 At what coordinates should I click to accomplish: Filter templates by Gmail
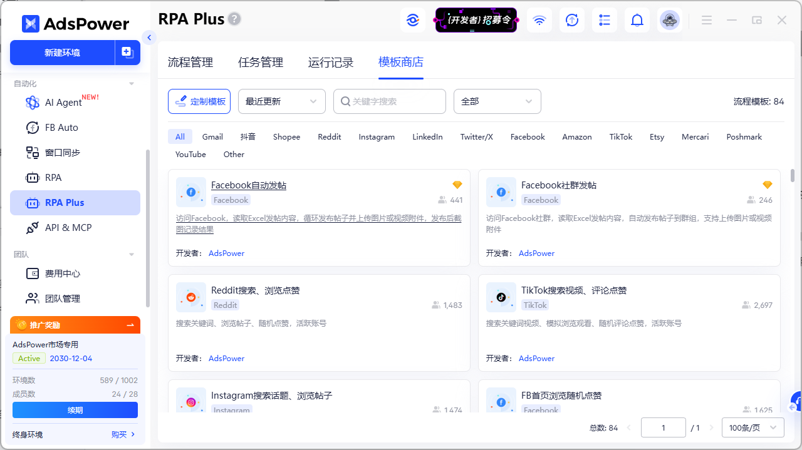pyautogui.click(x=212, y=137)
